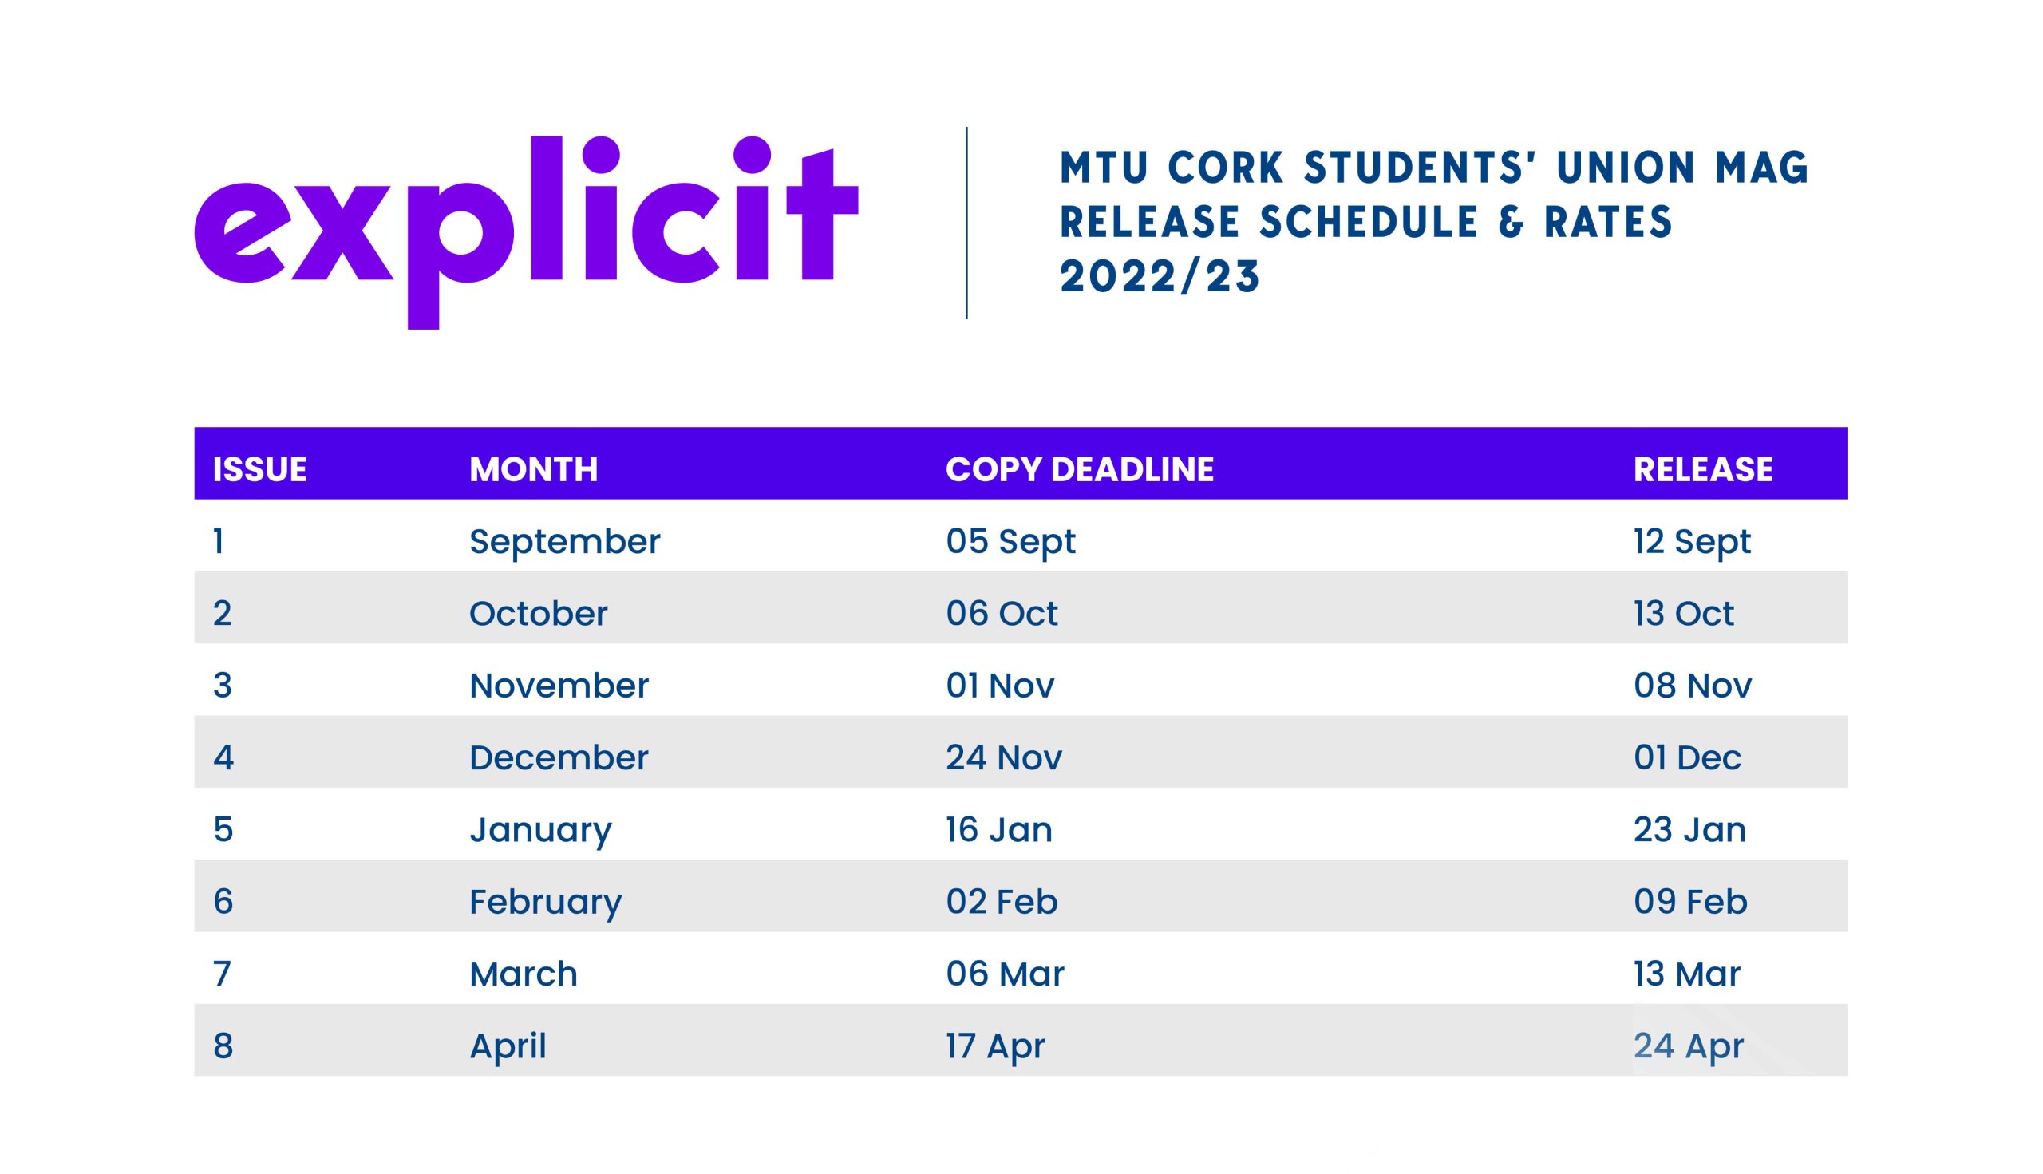Click the purple explicit logo
2043x1174 pixels.
(x=527, y=232)
